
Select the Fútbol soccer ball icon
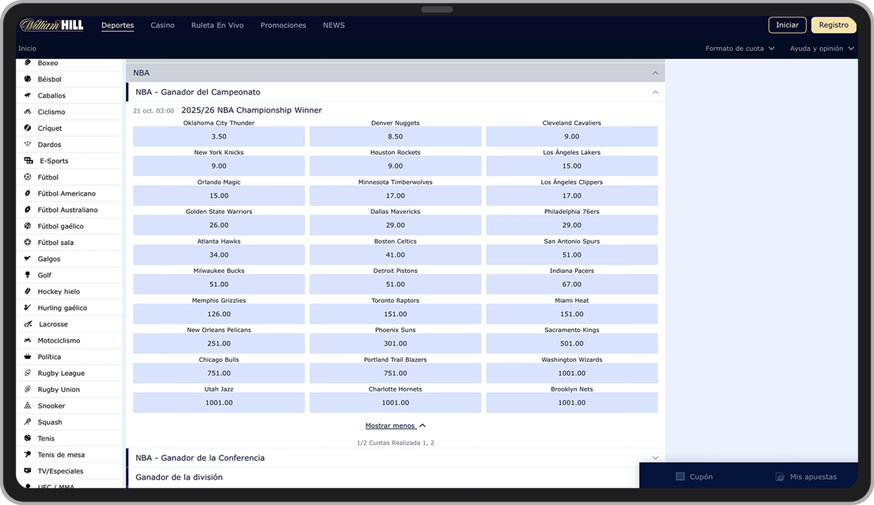click(28, 177)
